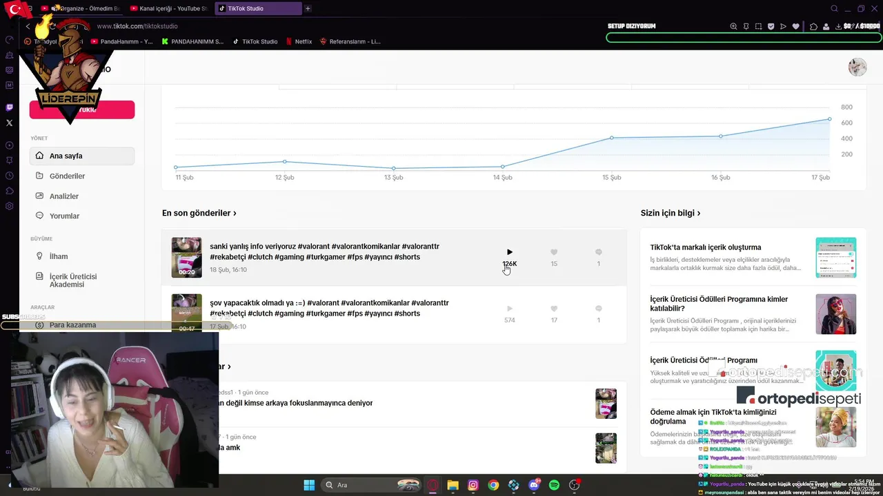
Task: Click the likes heart icon showing 17
Action: [x=554, y=309]
